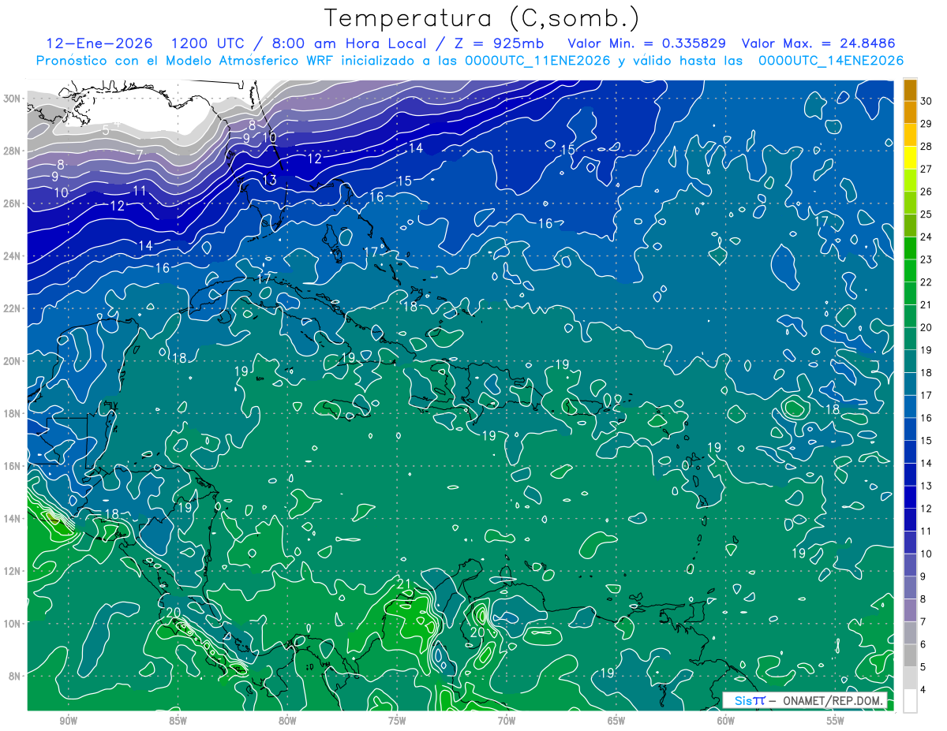Click the '14N' latitude axis label
Viewport: 947px width, 731px height.
tap(11, 519)
